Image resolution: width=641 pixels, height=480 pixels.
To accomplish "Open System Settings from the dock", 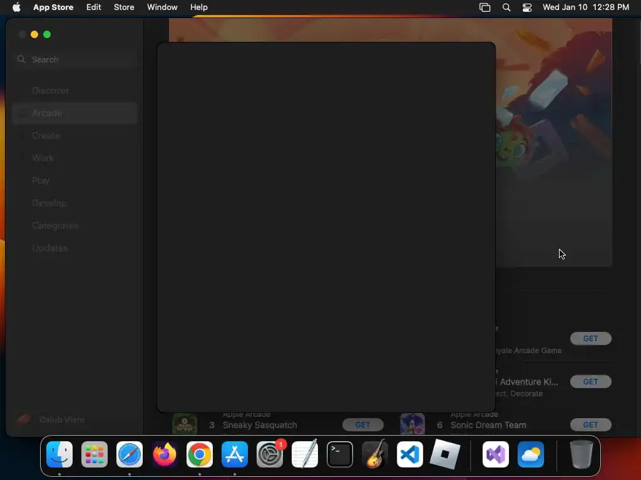I will [270, 454].
